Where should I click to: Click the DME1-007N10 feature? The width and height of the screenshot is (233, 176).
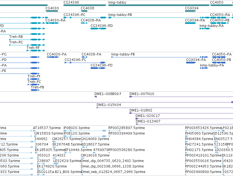181,97
